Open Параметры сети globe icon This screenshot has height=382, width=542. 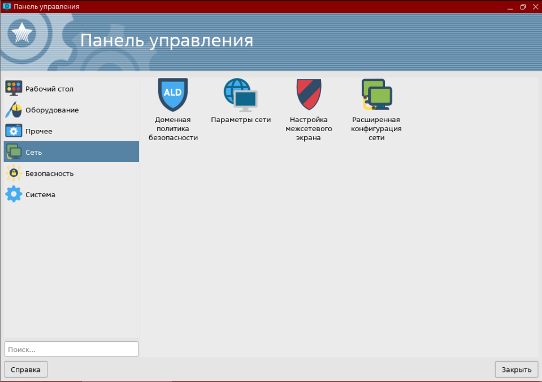pos(241,95)
